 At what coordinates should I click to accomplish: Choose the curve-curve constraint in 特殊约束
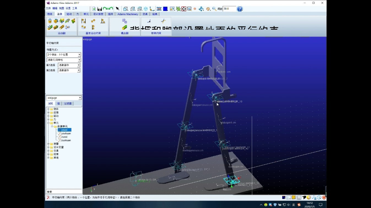(163, 21)
